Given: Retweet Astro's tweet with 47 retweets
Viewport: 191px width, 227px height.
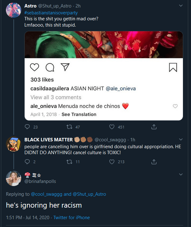Looking at the screenshot, I should [x=70, y=127].
